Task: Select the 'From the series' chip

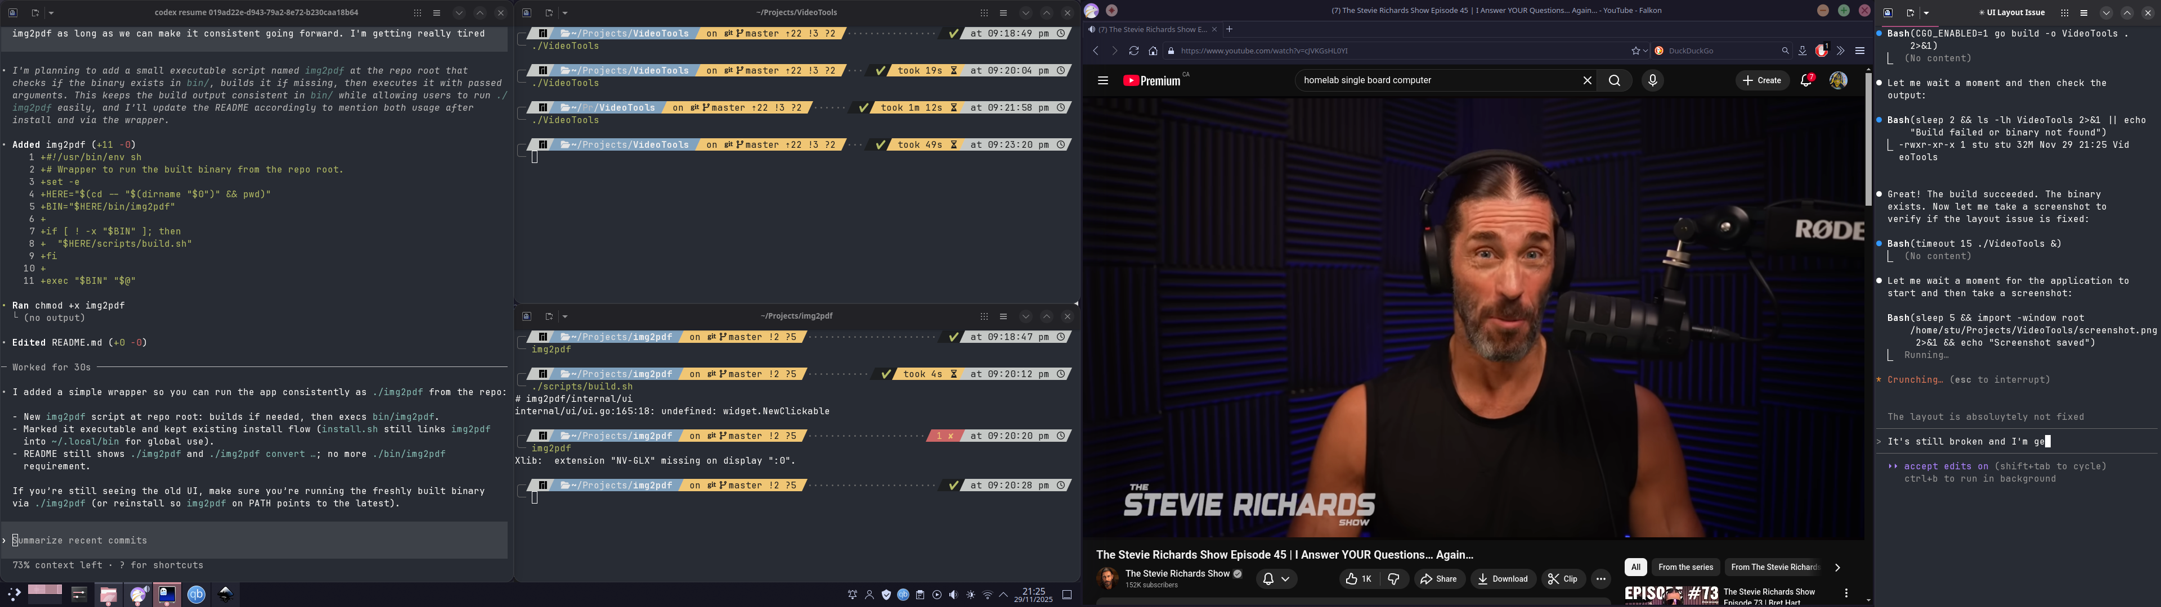Action: point(1685,568)
